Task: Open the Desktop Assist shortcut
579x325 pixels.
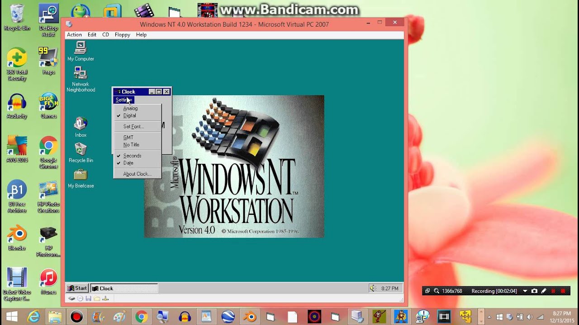Action: [x=48, y=21]
